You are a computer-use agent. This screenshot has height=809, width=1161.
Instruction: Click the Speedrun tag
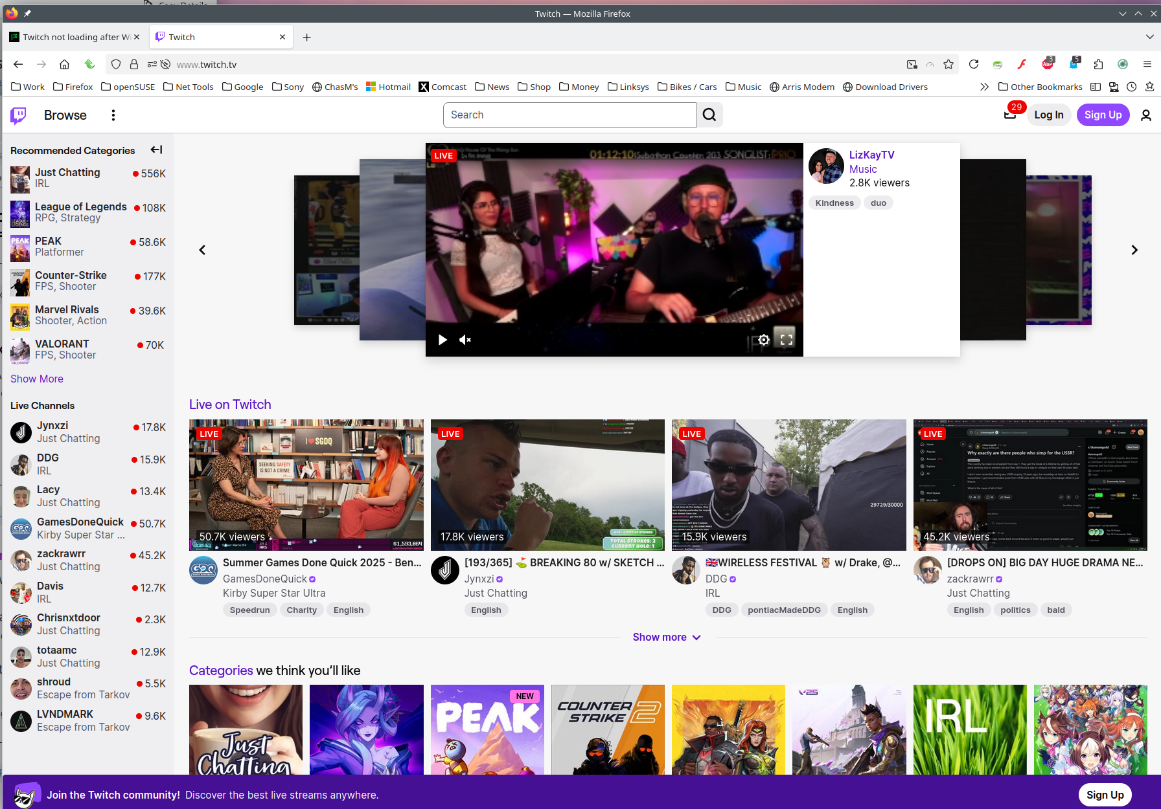pyautogui.click(x=250, y=610)
